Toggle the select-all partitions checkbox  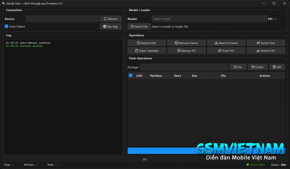(130, 76)
